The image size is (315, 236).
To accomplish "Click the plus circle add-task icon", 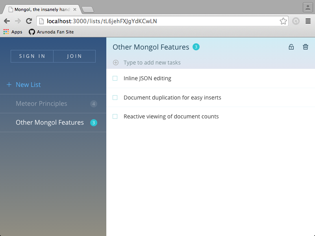I will pos(116,63).
